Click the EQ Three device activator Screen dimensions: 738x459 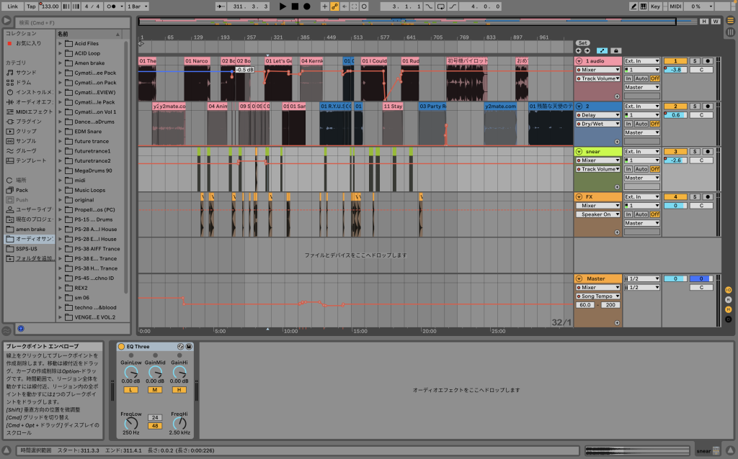tap(121, 347)
